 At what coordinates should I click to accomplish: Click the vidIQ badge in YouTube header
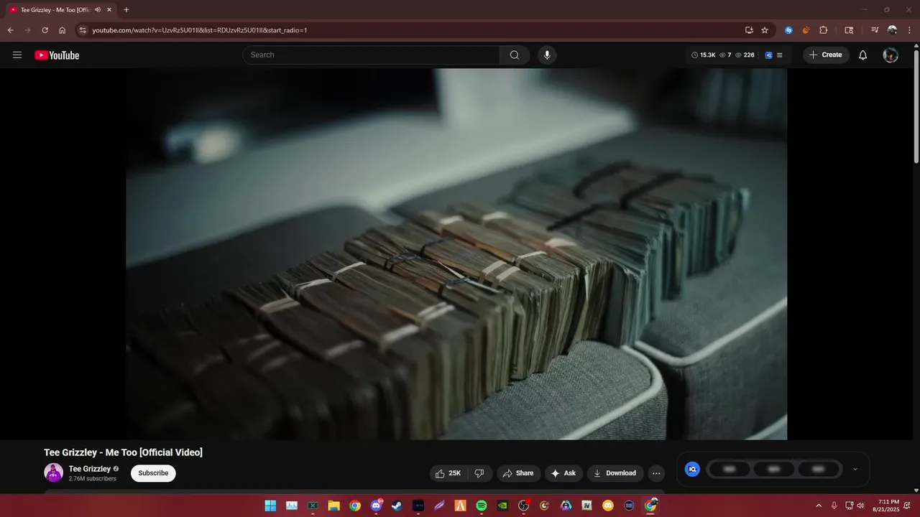click(x=768, y=55)
